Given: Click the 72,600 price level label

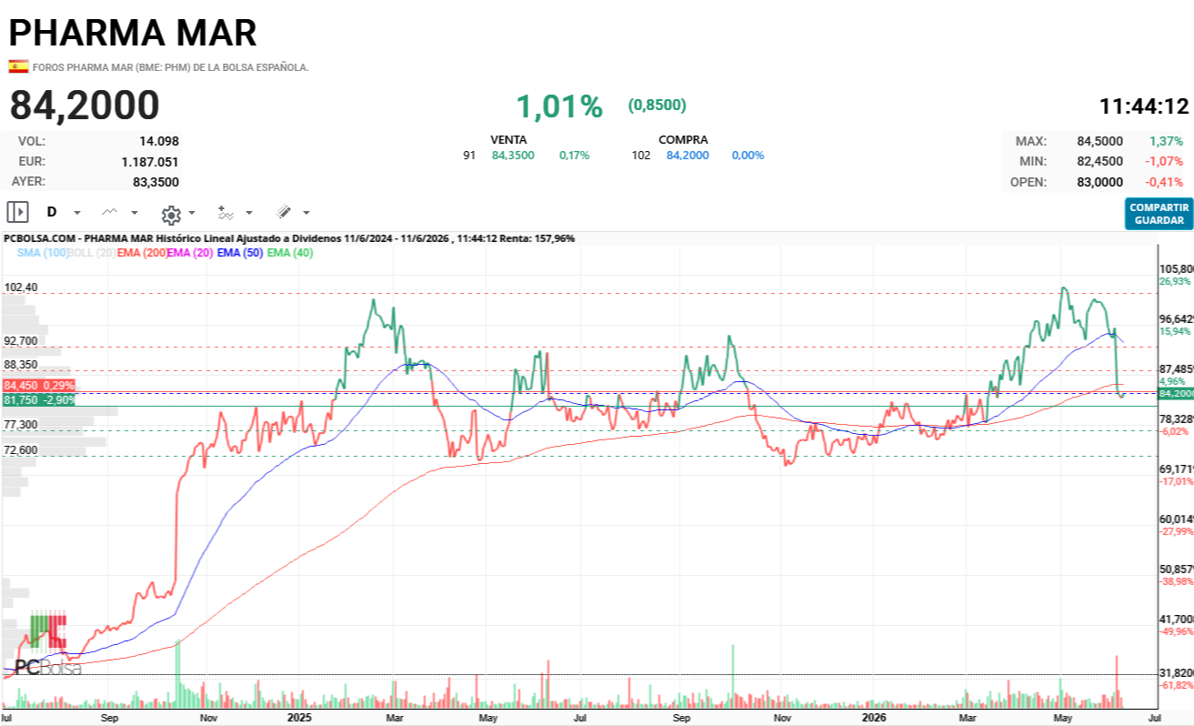Looking at the screenshot, I should [21, 450].
